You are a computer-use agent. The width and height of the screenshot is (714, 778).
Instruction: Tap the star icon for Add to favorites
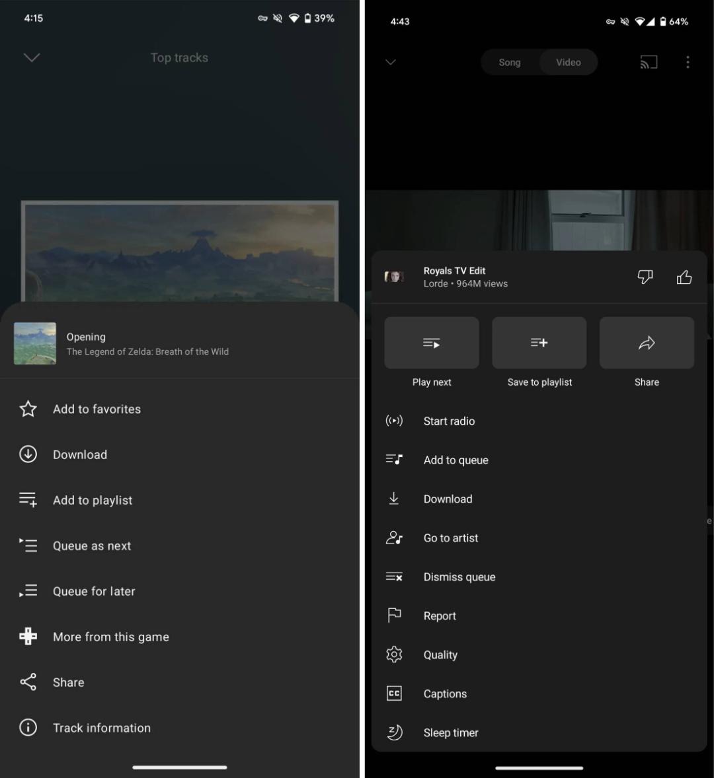coord(28,409)
